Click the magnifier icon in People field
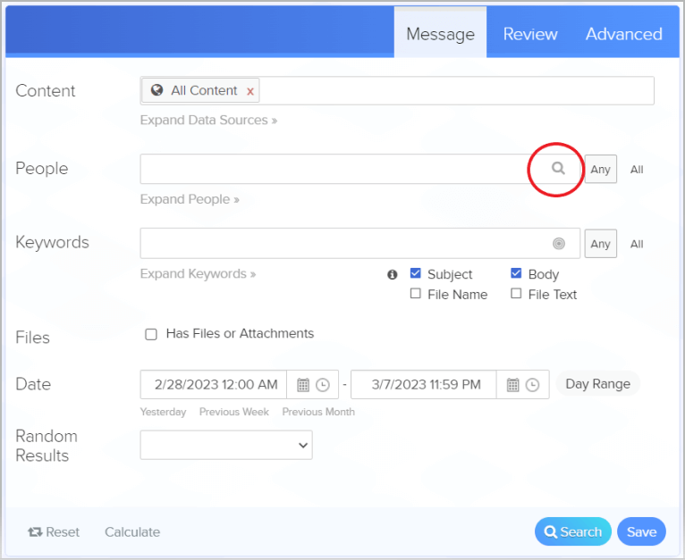The width and height of the screenshot is (685, 560). tap(558, 168)
